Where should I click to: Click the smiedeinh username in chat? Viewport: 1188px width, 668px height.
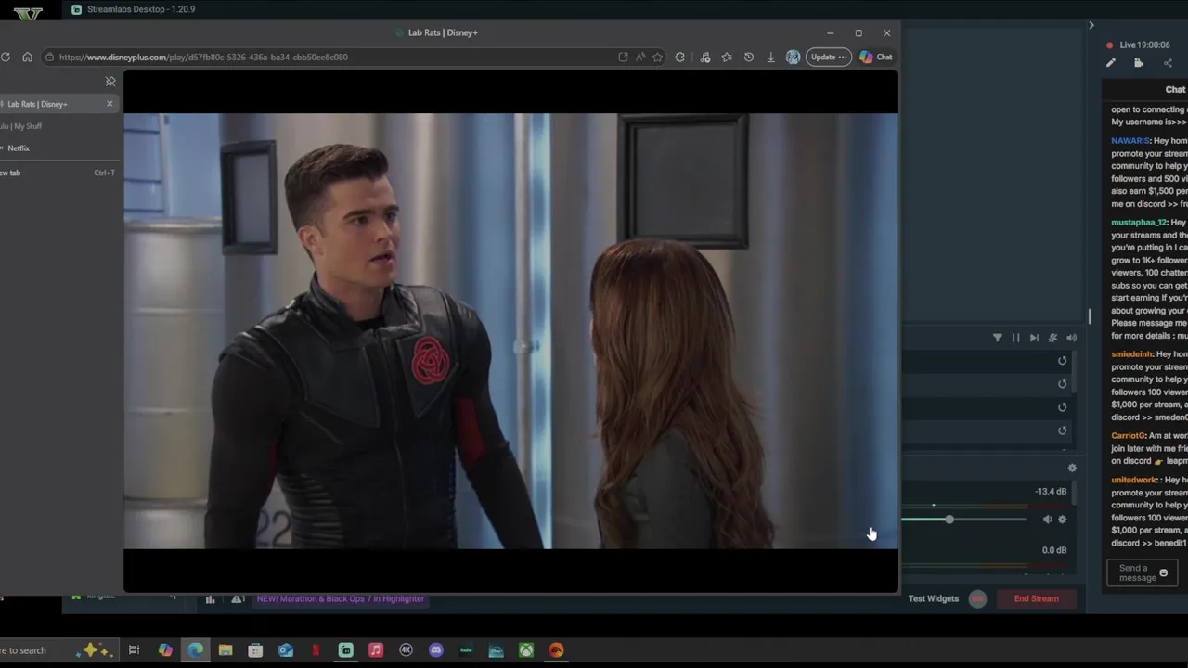click(1131, 354)
